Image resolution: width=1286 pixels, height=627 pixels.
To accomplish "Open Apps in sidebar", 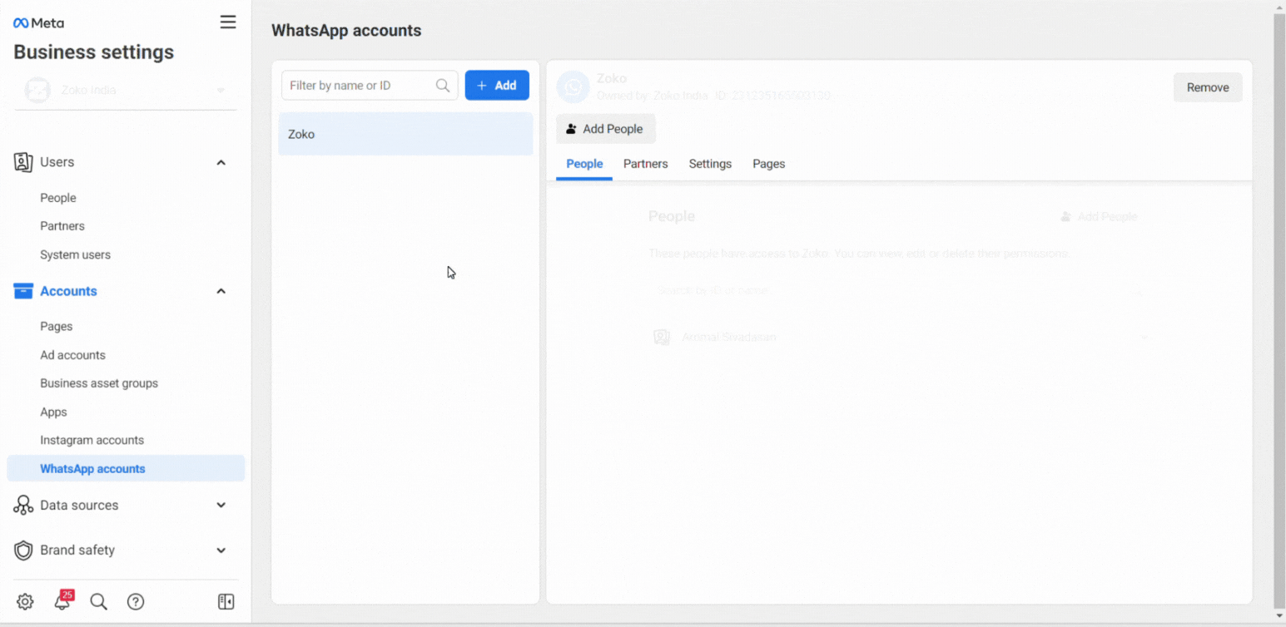I will [53, 412].
